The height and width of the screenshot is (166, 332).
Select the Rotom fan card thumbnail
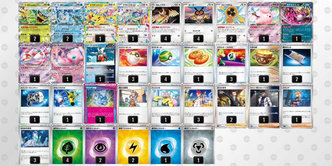(x=231, y=22)
